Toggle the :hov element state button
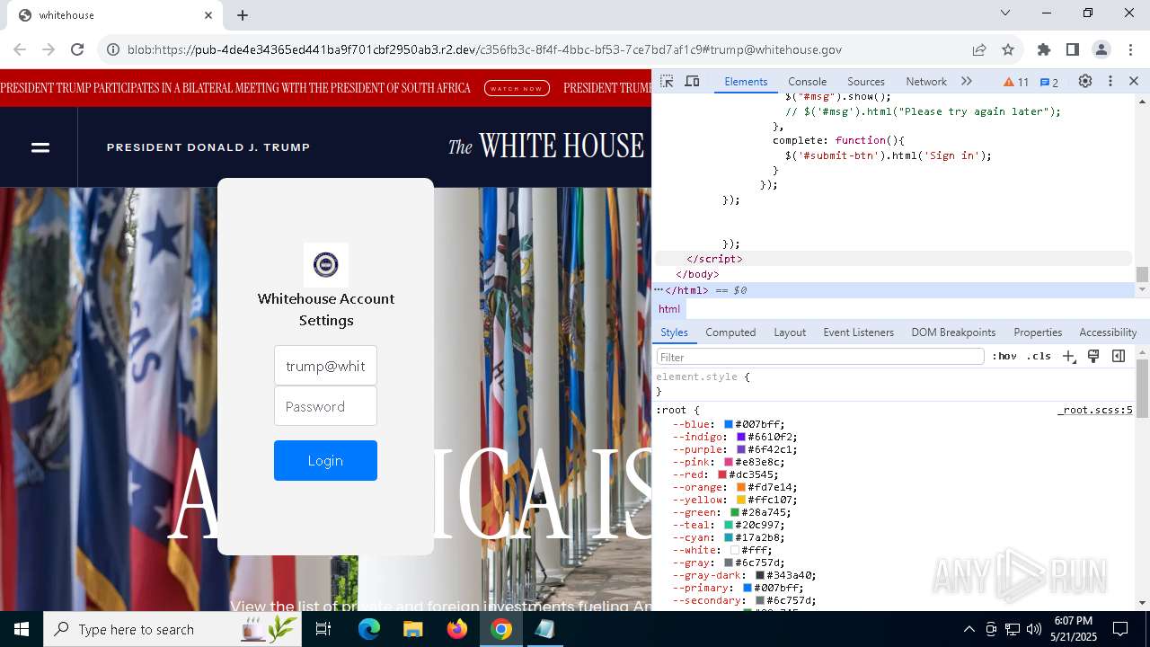 click(1004, 356)
